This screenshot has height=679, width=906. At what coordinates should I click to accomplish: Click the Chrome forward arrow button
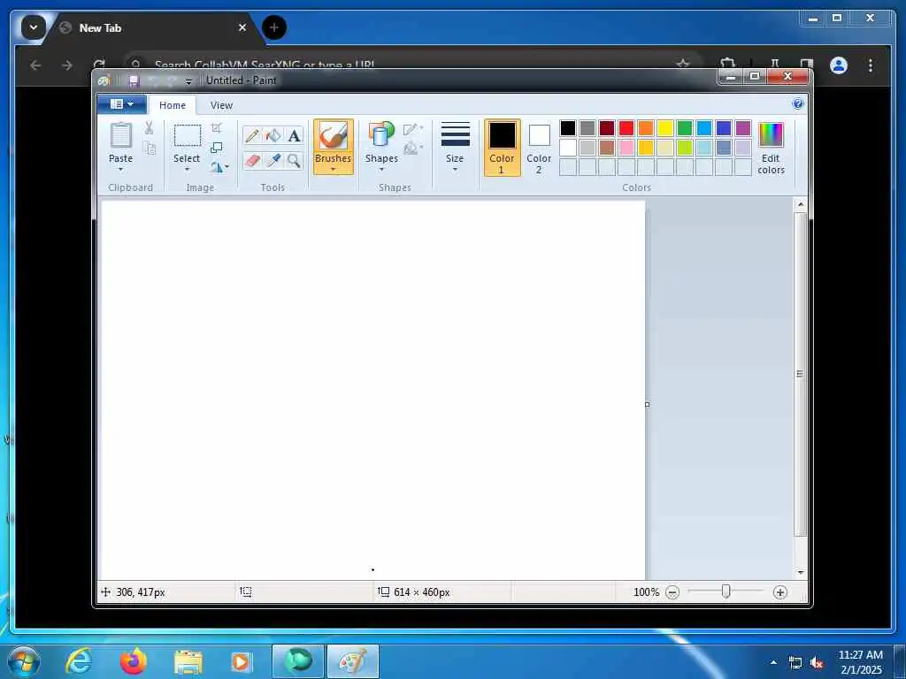(x=67, y=65)
